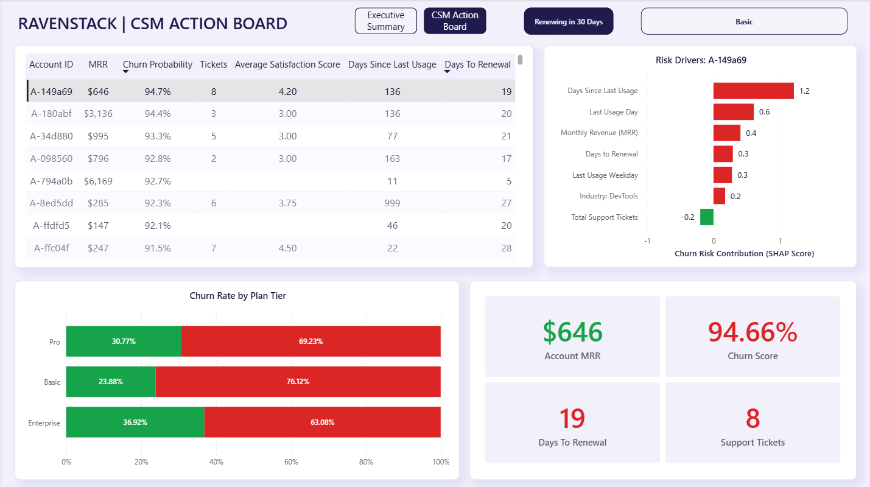The width and height of the screenshot is (870, 487).
Task: Click the 163 days since last usage cell
Action: coord(392,159)
